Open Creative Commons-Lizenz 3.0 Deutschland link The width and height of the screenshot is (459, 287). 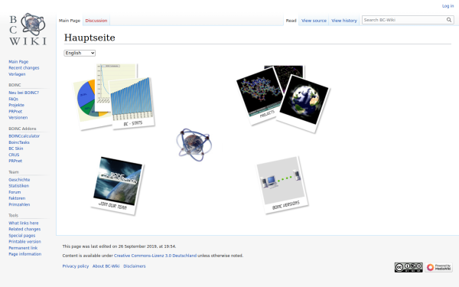pyautogui.click(x=155, y=256)
